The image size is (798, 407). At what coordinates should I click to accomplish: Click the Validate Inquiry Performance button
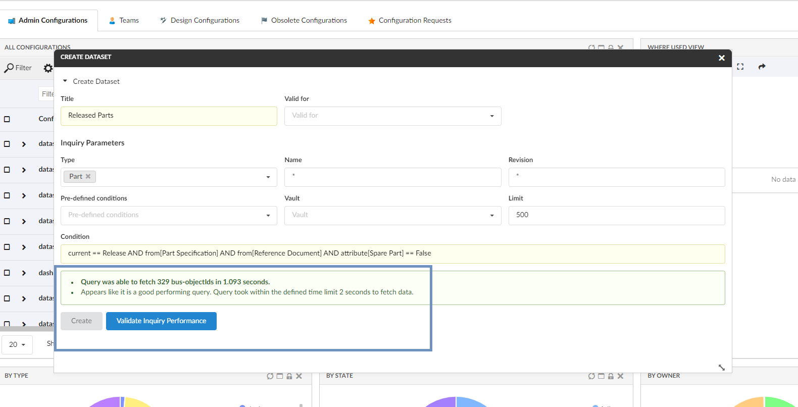click(x=161, y=321)
